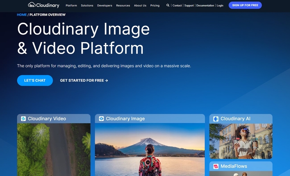Open the search magnifier icon
This screenshot has width=290, height=176.
click(168, 5)
